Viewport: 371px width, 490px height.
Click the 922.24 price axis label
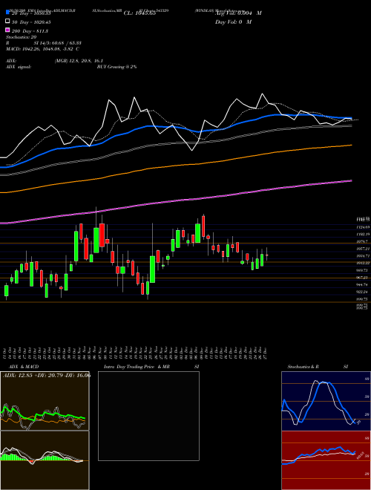coord(363,292)
